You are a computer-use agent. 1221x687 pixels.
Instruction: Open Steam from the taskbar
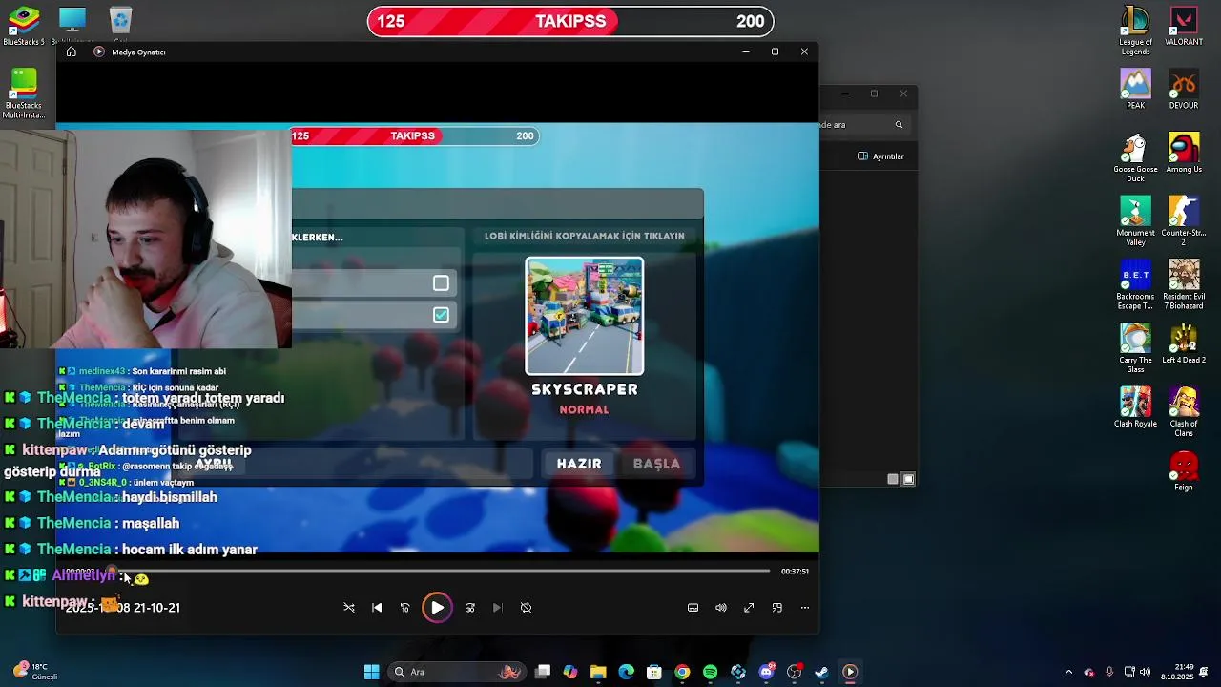click(821, 672)
